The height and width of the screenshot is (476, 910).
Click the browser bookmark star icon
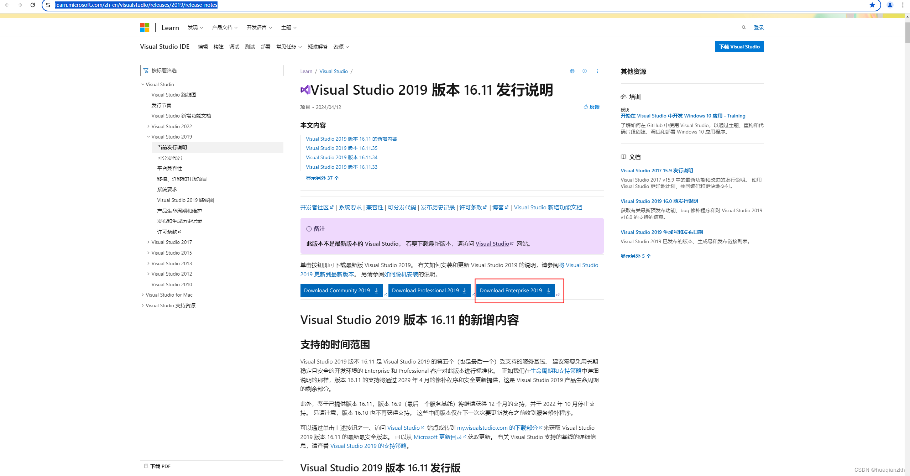pos(872,5)
